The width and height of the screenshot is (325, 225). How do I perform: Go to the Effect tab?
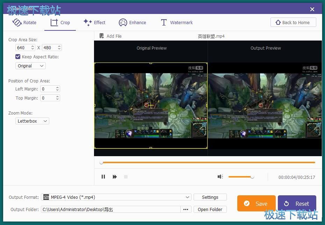(x=94, y=22)
